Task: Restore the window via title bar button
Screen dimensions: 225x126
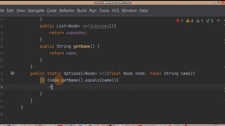Action: click(x=219, y=2)
